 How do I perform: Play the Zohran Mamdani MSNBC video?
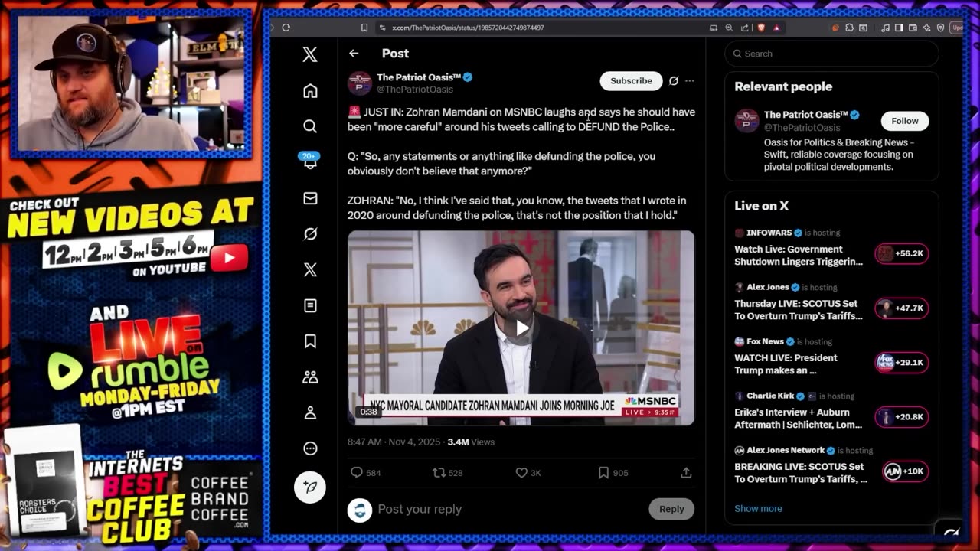[x=521, y=328]
